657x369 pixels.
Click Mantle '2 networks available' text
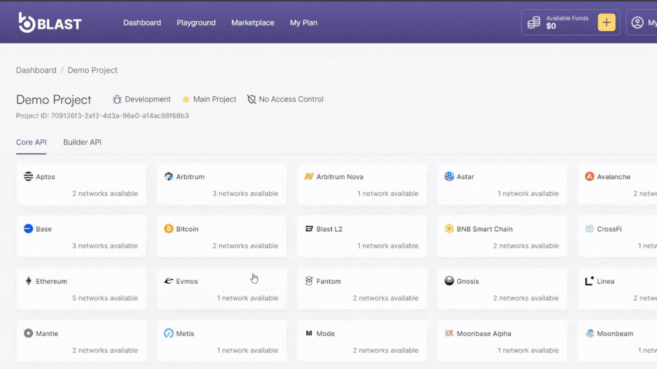(x=105, y=351)
